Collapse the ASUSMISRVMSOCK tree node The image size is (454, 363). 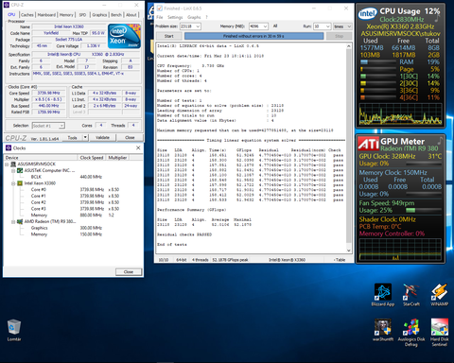(x=7, y=164)
